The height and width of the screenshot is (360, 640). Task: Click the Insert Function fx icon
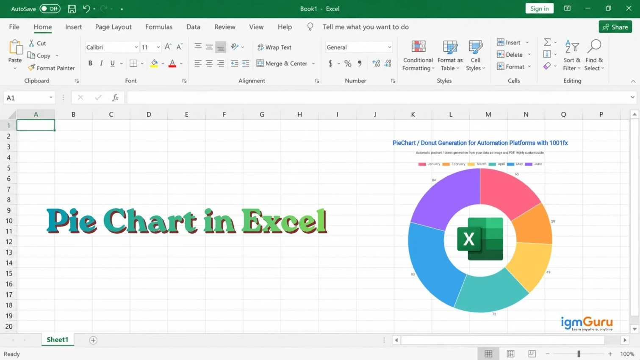[115, 98]
